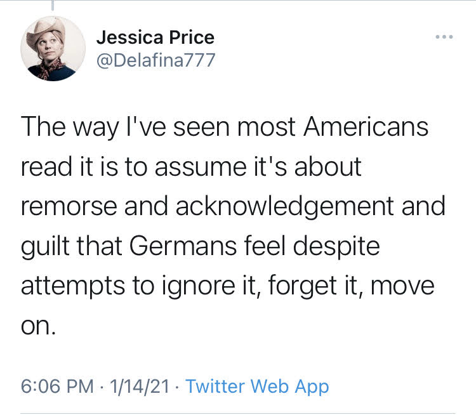Click the @Delafina777 handle
The image size is (476, 415).
pos(156,61)
